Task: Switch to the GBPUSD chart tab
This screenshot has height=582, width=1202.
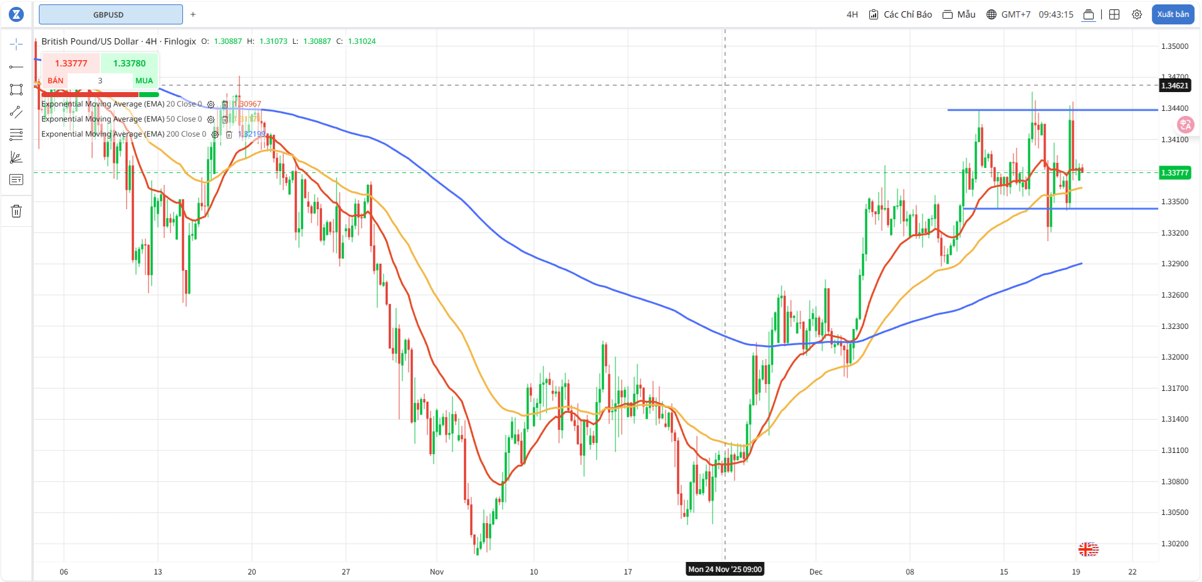Action: (110, 14)
